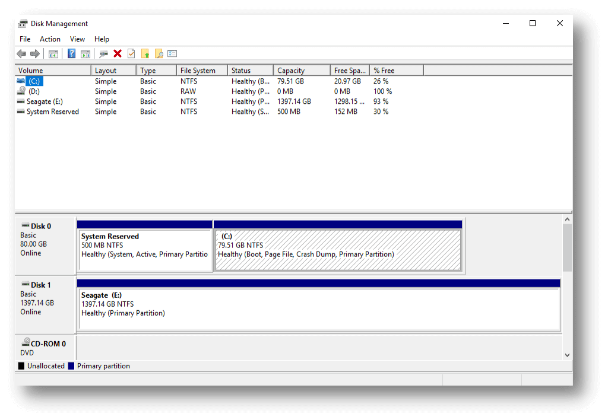Viewport: 608px width, 420px height.
Task: Sort volumes by the Capacity column header
Action: click(x=289, y=70)
